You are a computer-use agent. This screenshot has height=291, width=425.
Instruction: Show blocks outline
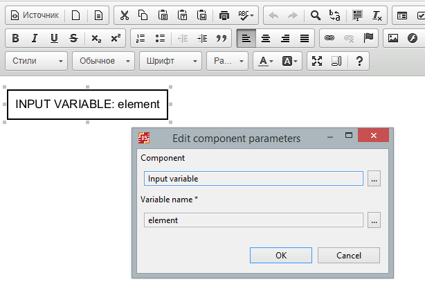(x=336, y=61)
